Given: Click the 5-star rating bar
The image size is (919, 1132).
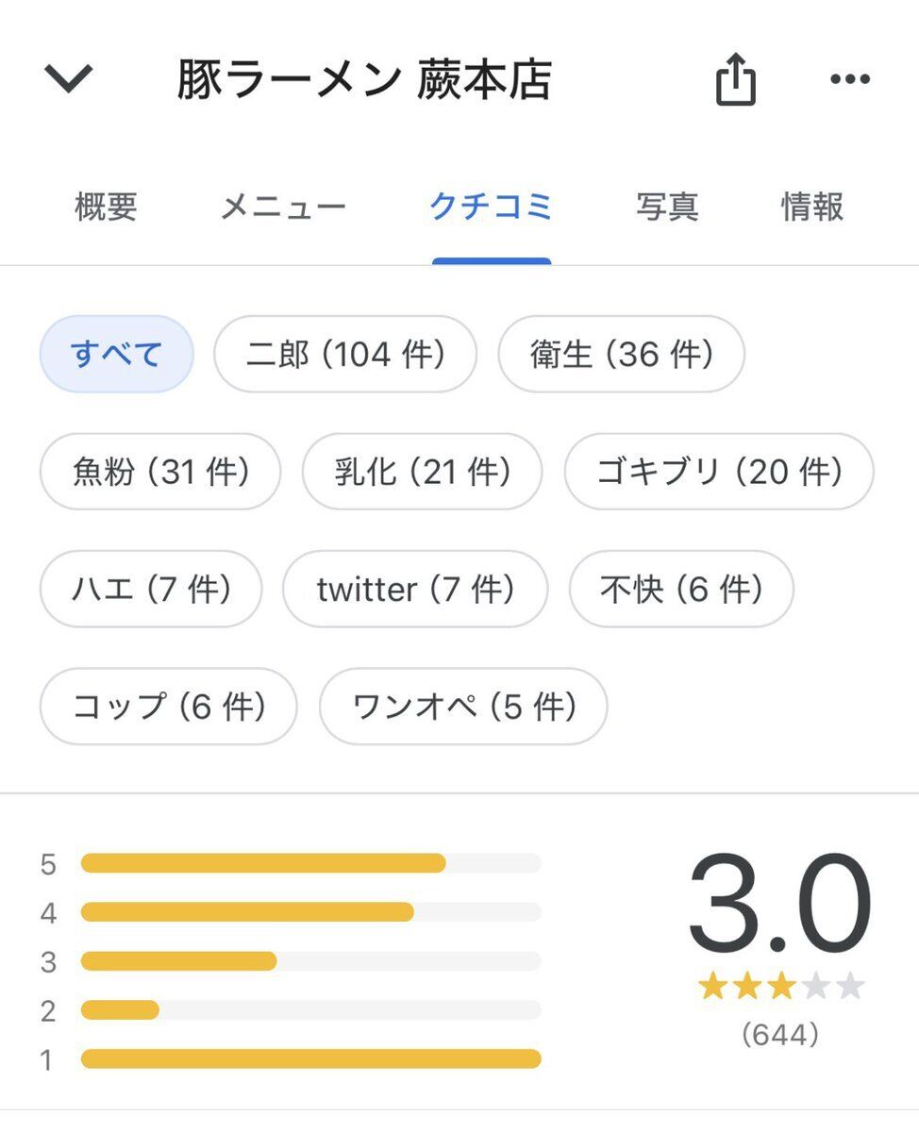Looking at the screenshot, I should 310,863.
